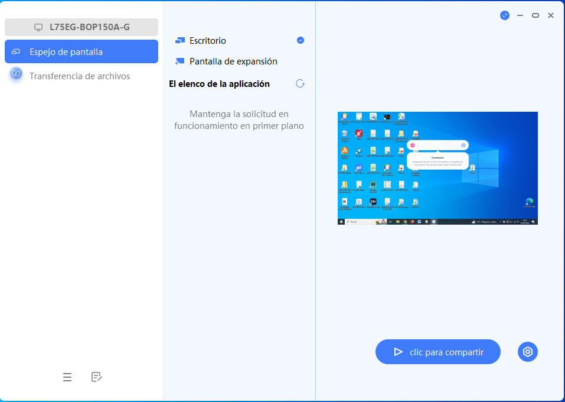The width and height of the screenshot is (565, 402).
Task: Switch to the Transferencia de archivos tab
Action: [x=81, y=76]
